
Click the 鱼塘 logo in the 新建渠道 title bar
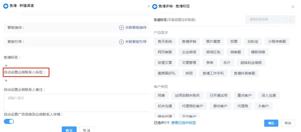click(x=6, y=6)
